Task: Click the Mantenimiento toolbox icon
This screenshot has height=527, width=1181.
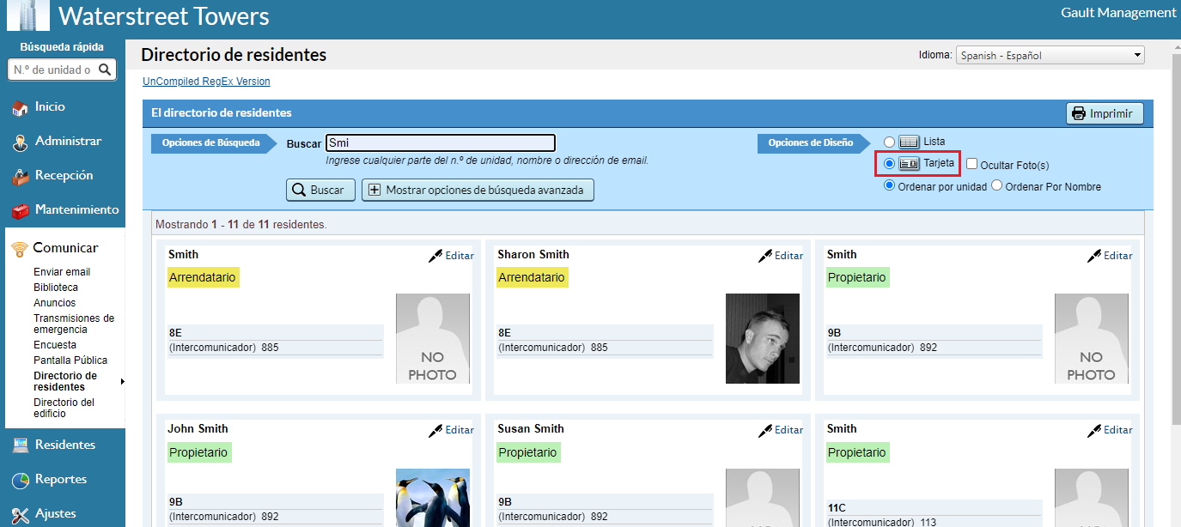Action: pyautogui.click(x=20, y=211)
